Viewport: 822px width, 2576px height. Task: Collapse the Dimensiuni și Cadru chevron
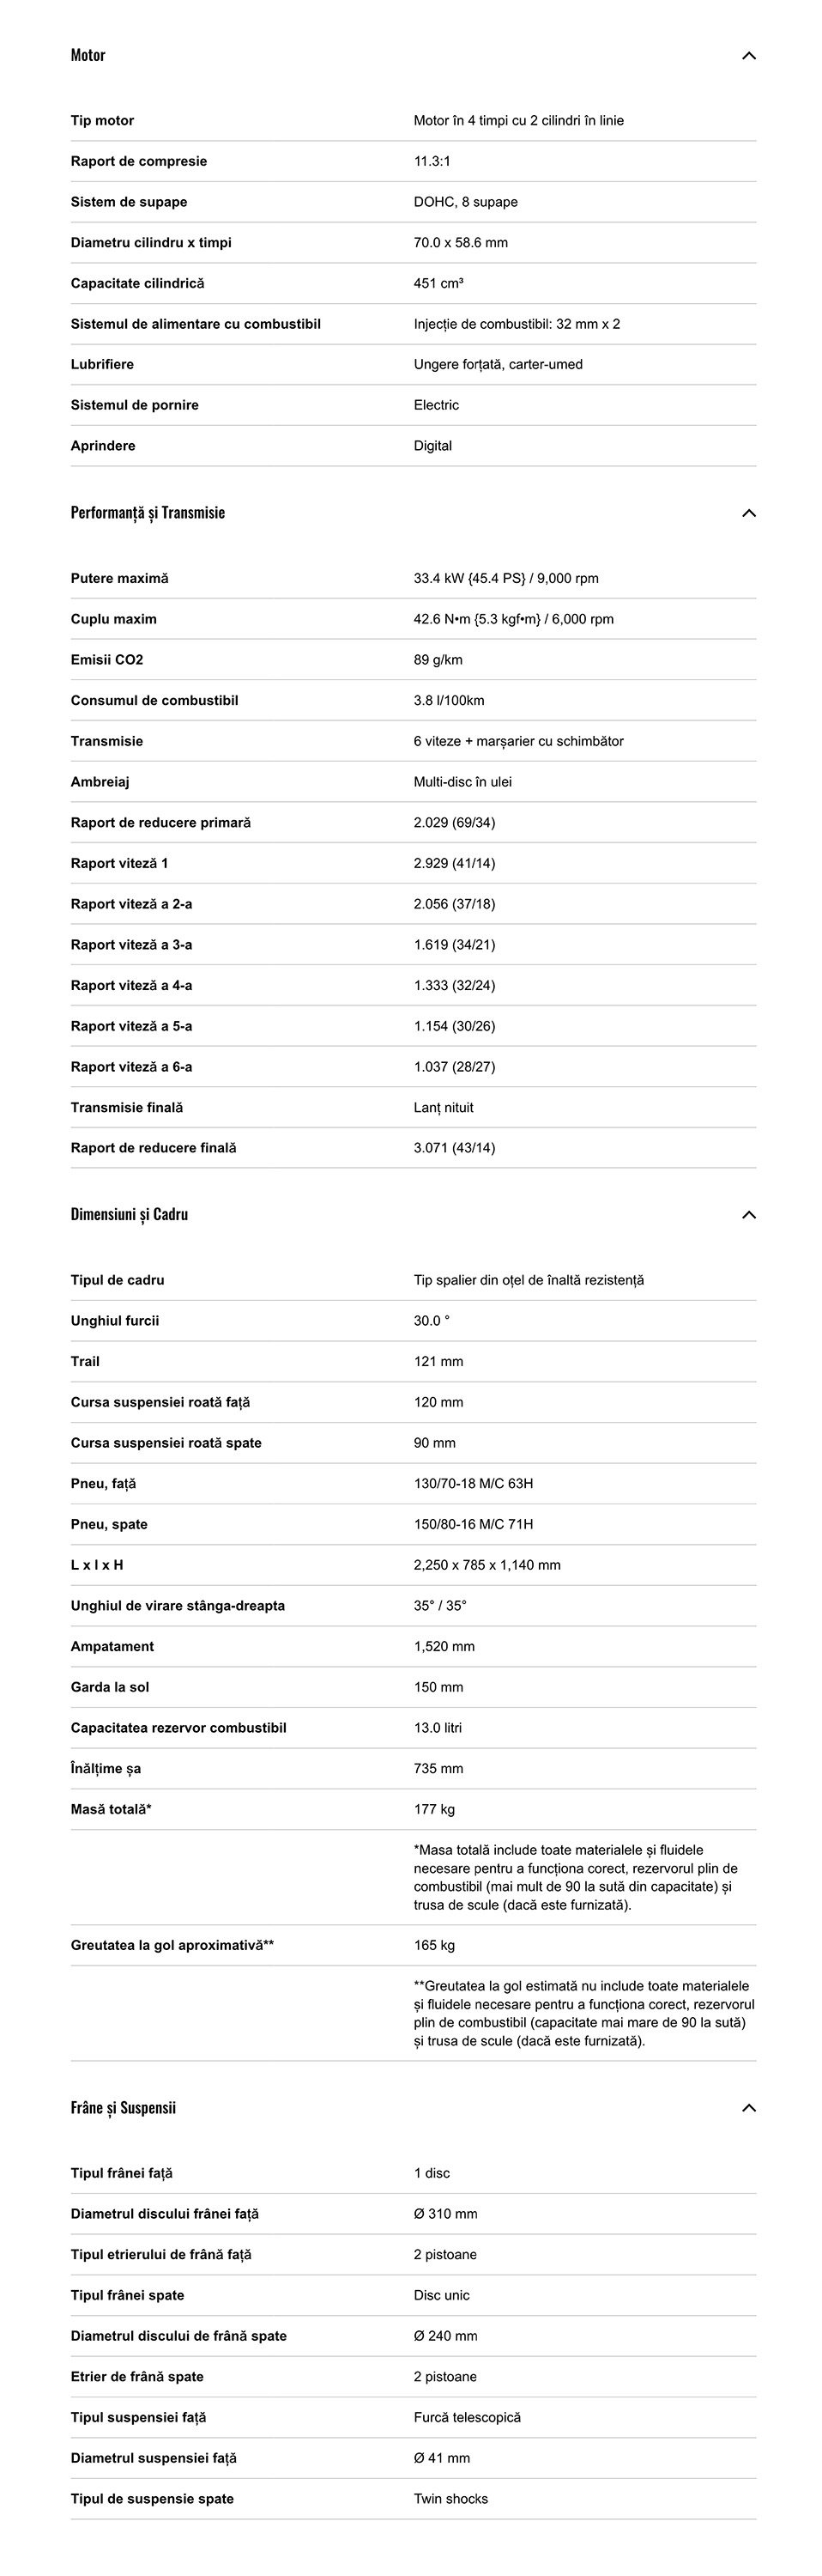point(748,1215)
